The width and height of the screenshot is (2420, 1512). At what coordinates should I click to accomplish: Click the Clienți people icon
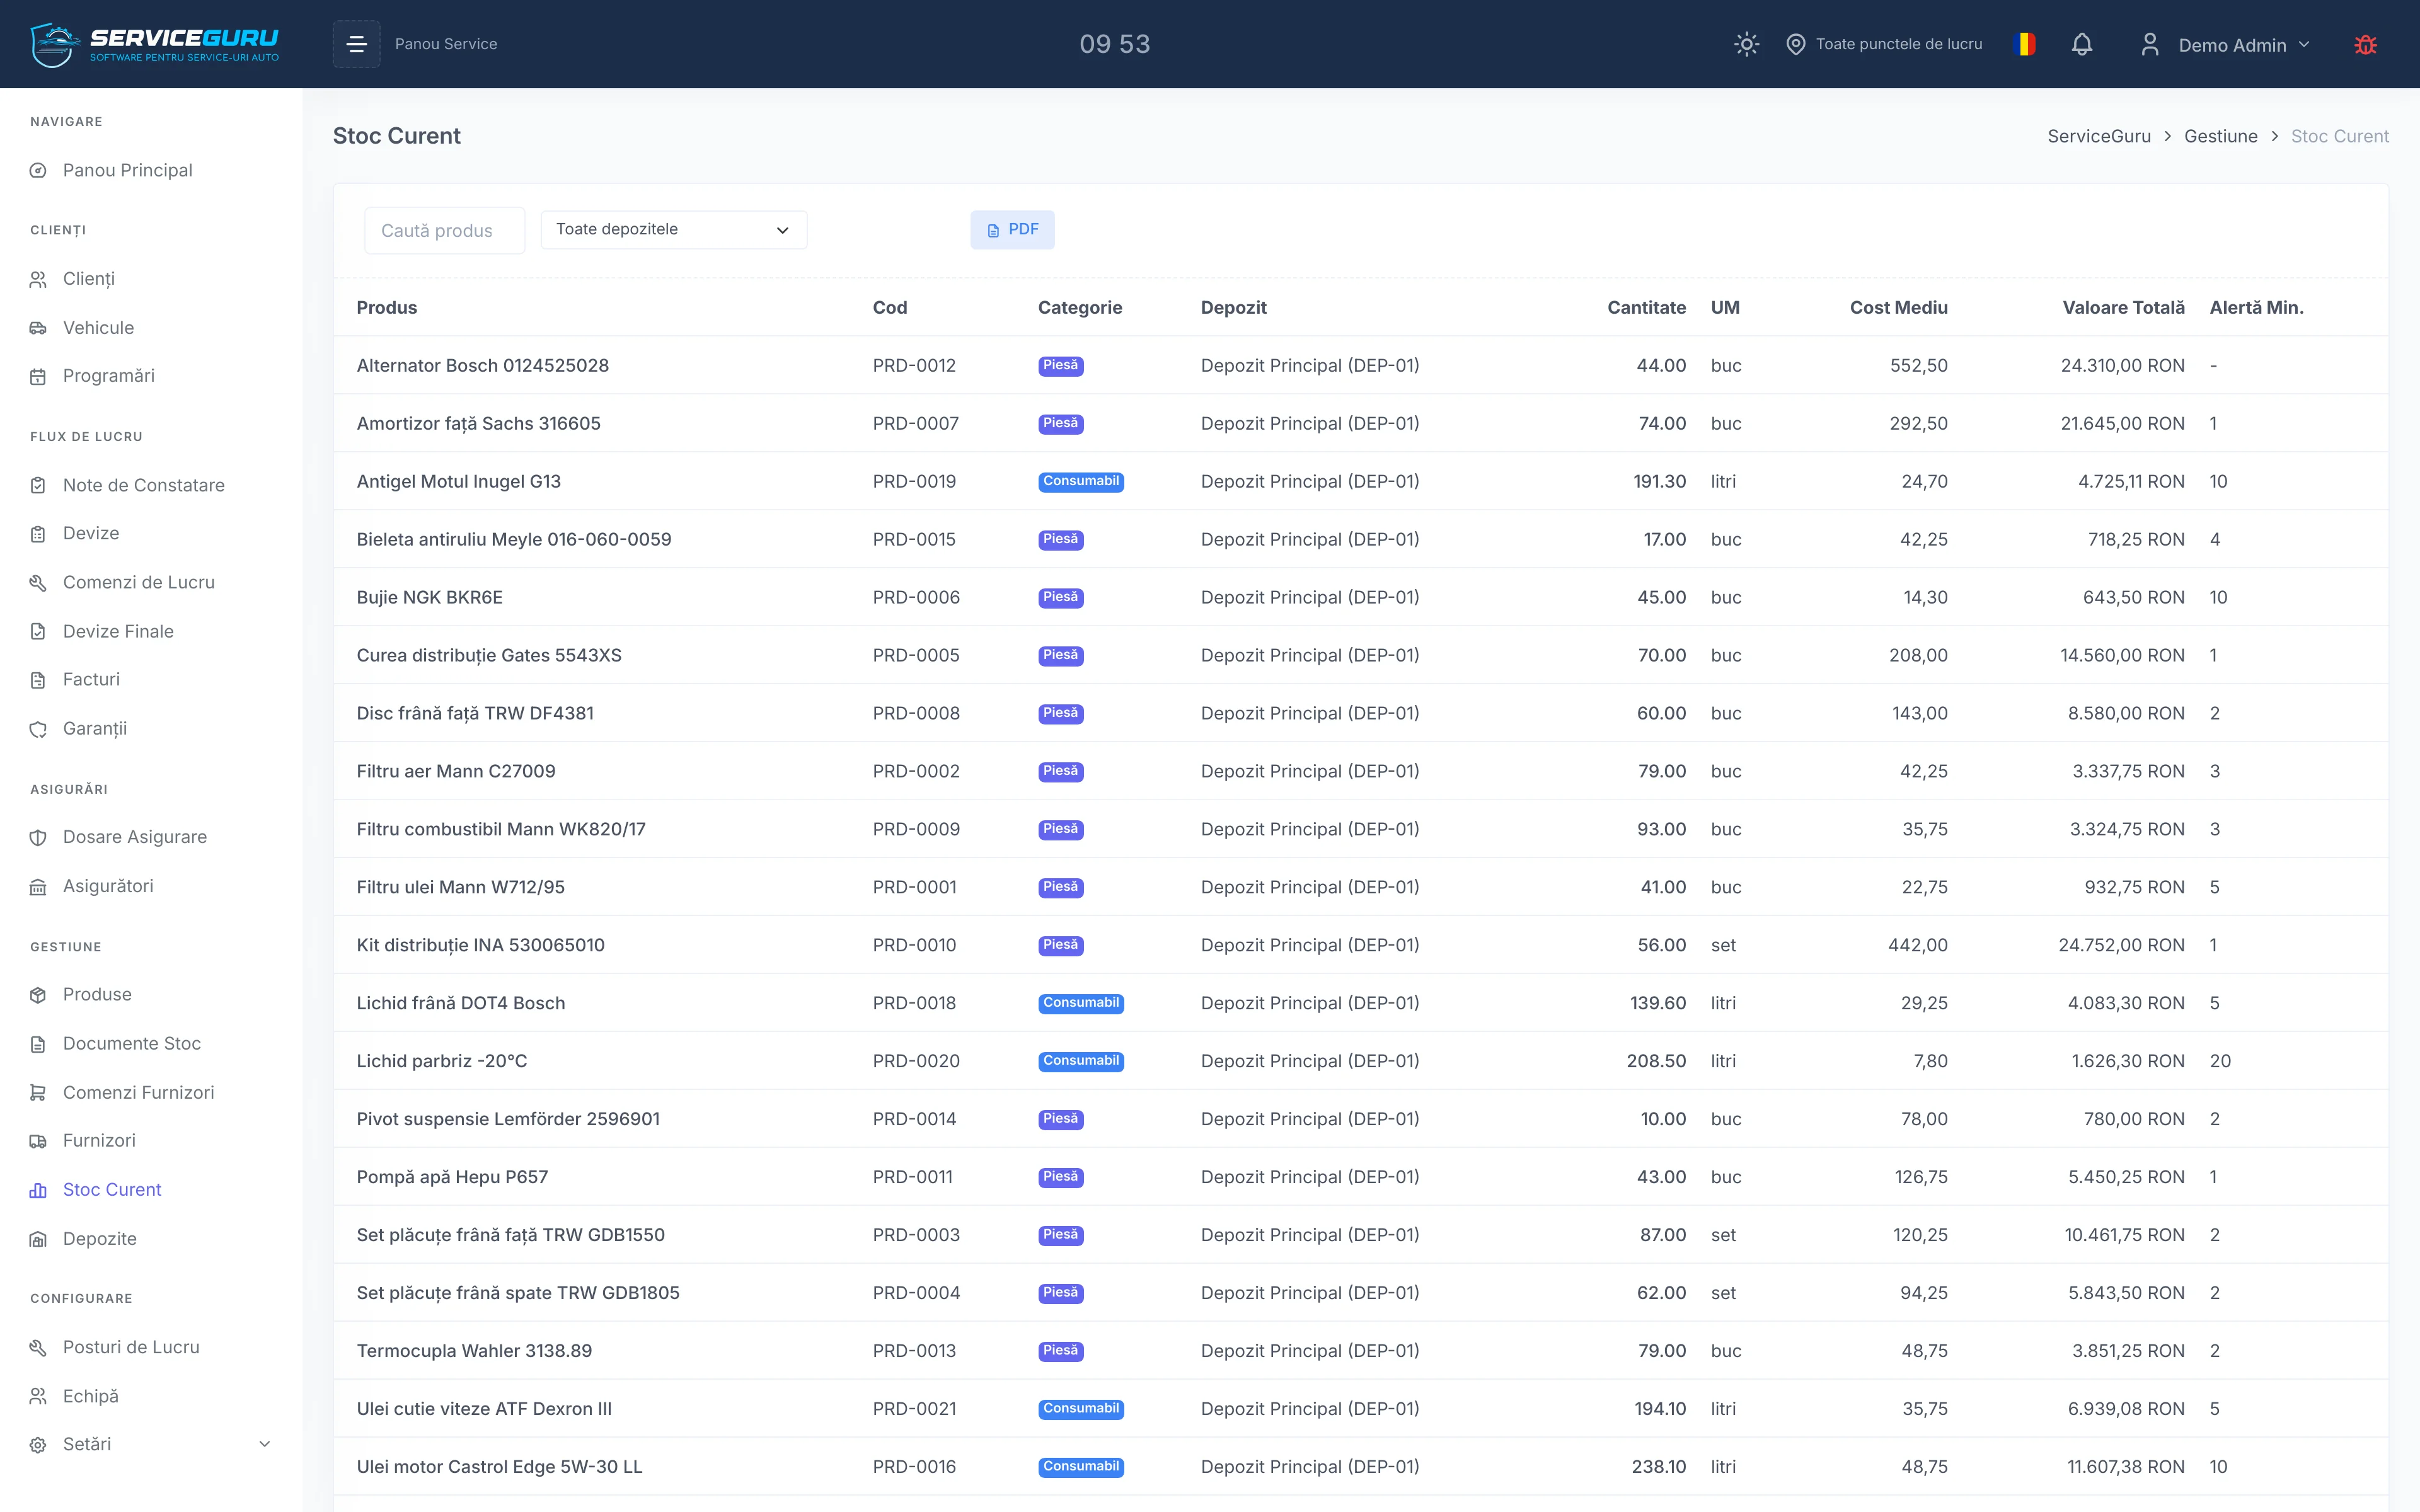click(x=38, y=279)
